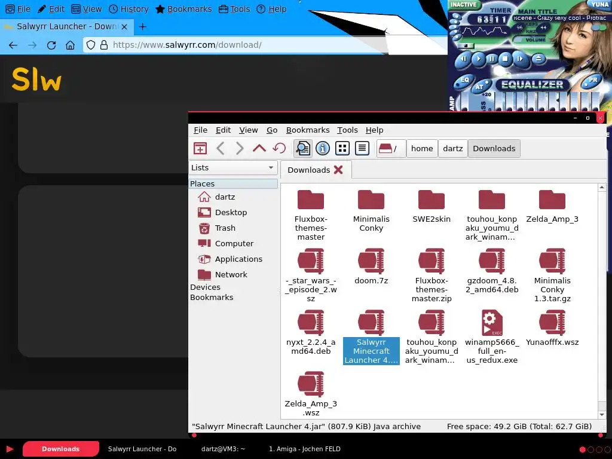Open file properties info icon
The width and height of the screenshot is (612, 459).
click(x=322, y=148)
